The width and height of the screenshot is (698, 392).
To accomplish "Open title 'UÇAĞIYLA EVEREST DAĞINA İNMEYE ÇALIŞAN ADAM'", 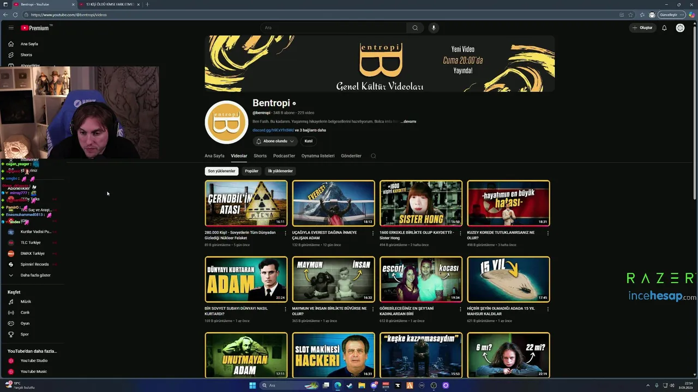I will pos(326,235).
